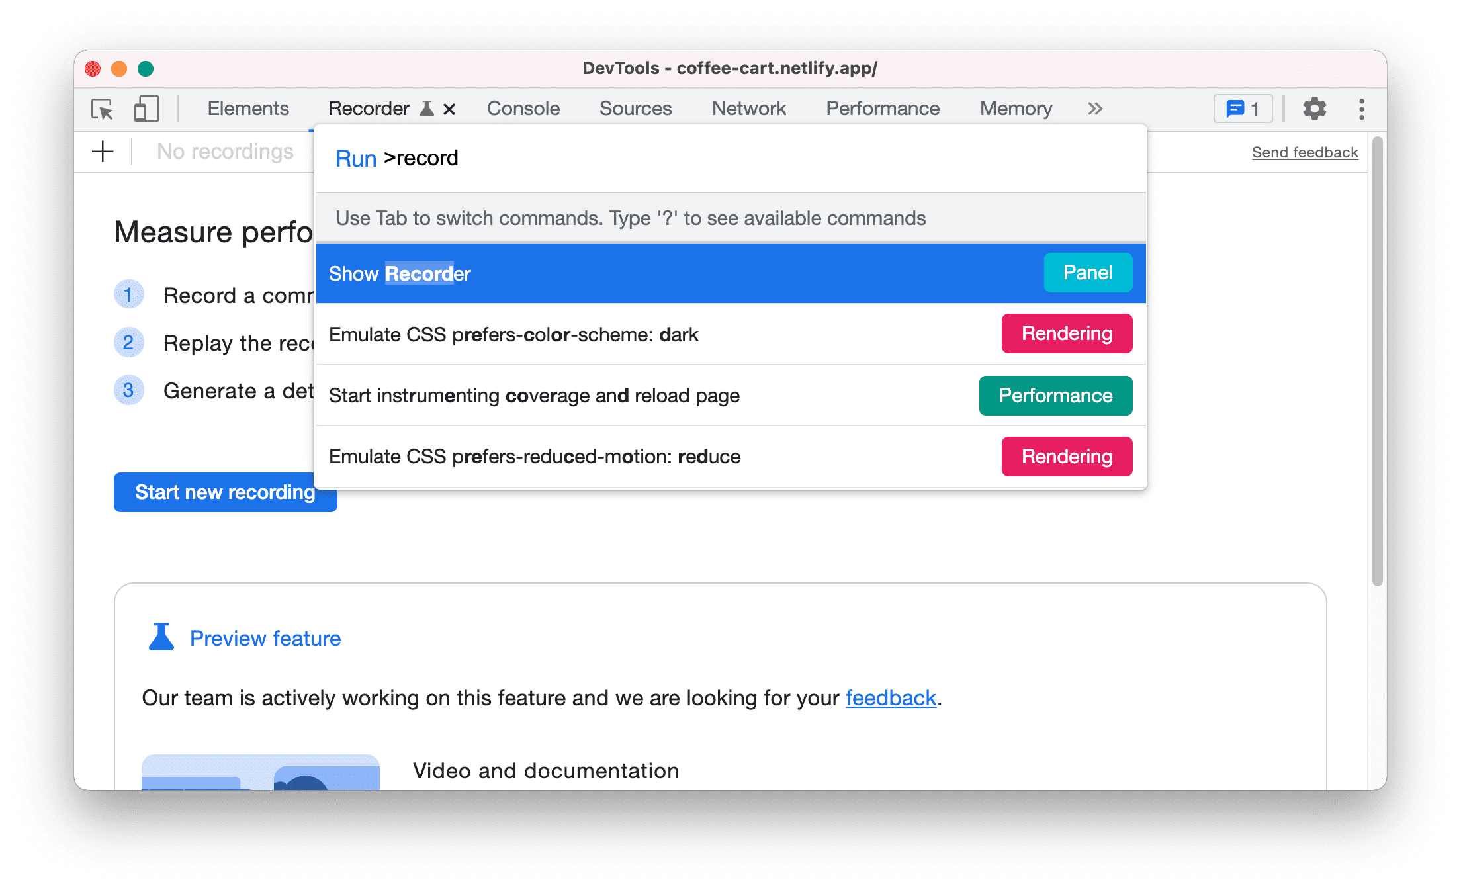Expand the more DevTools options (>>)
Viewport: 1461px width, 888px height.
coord(1094,107)
